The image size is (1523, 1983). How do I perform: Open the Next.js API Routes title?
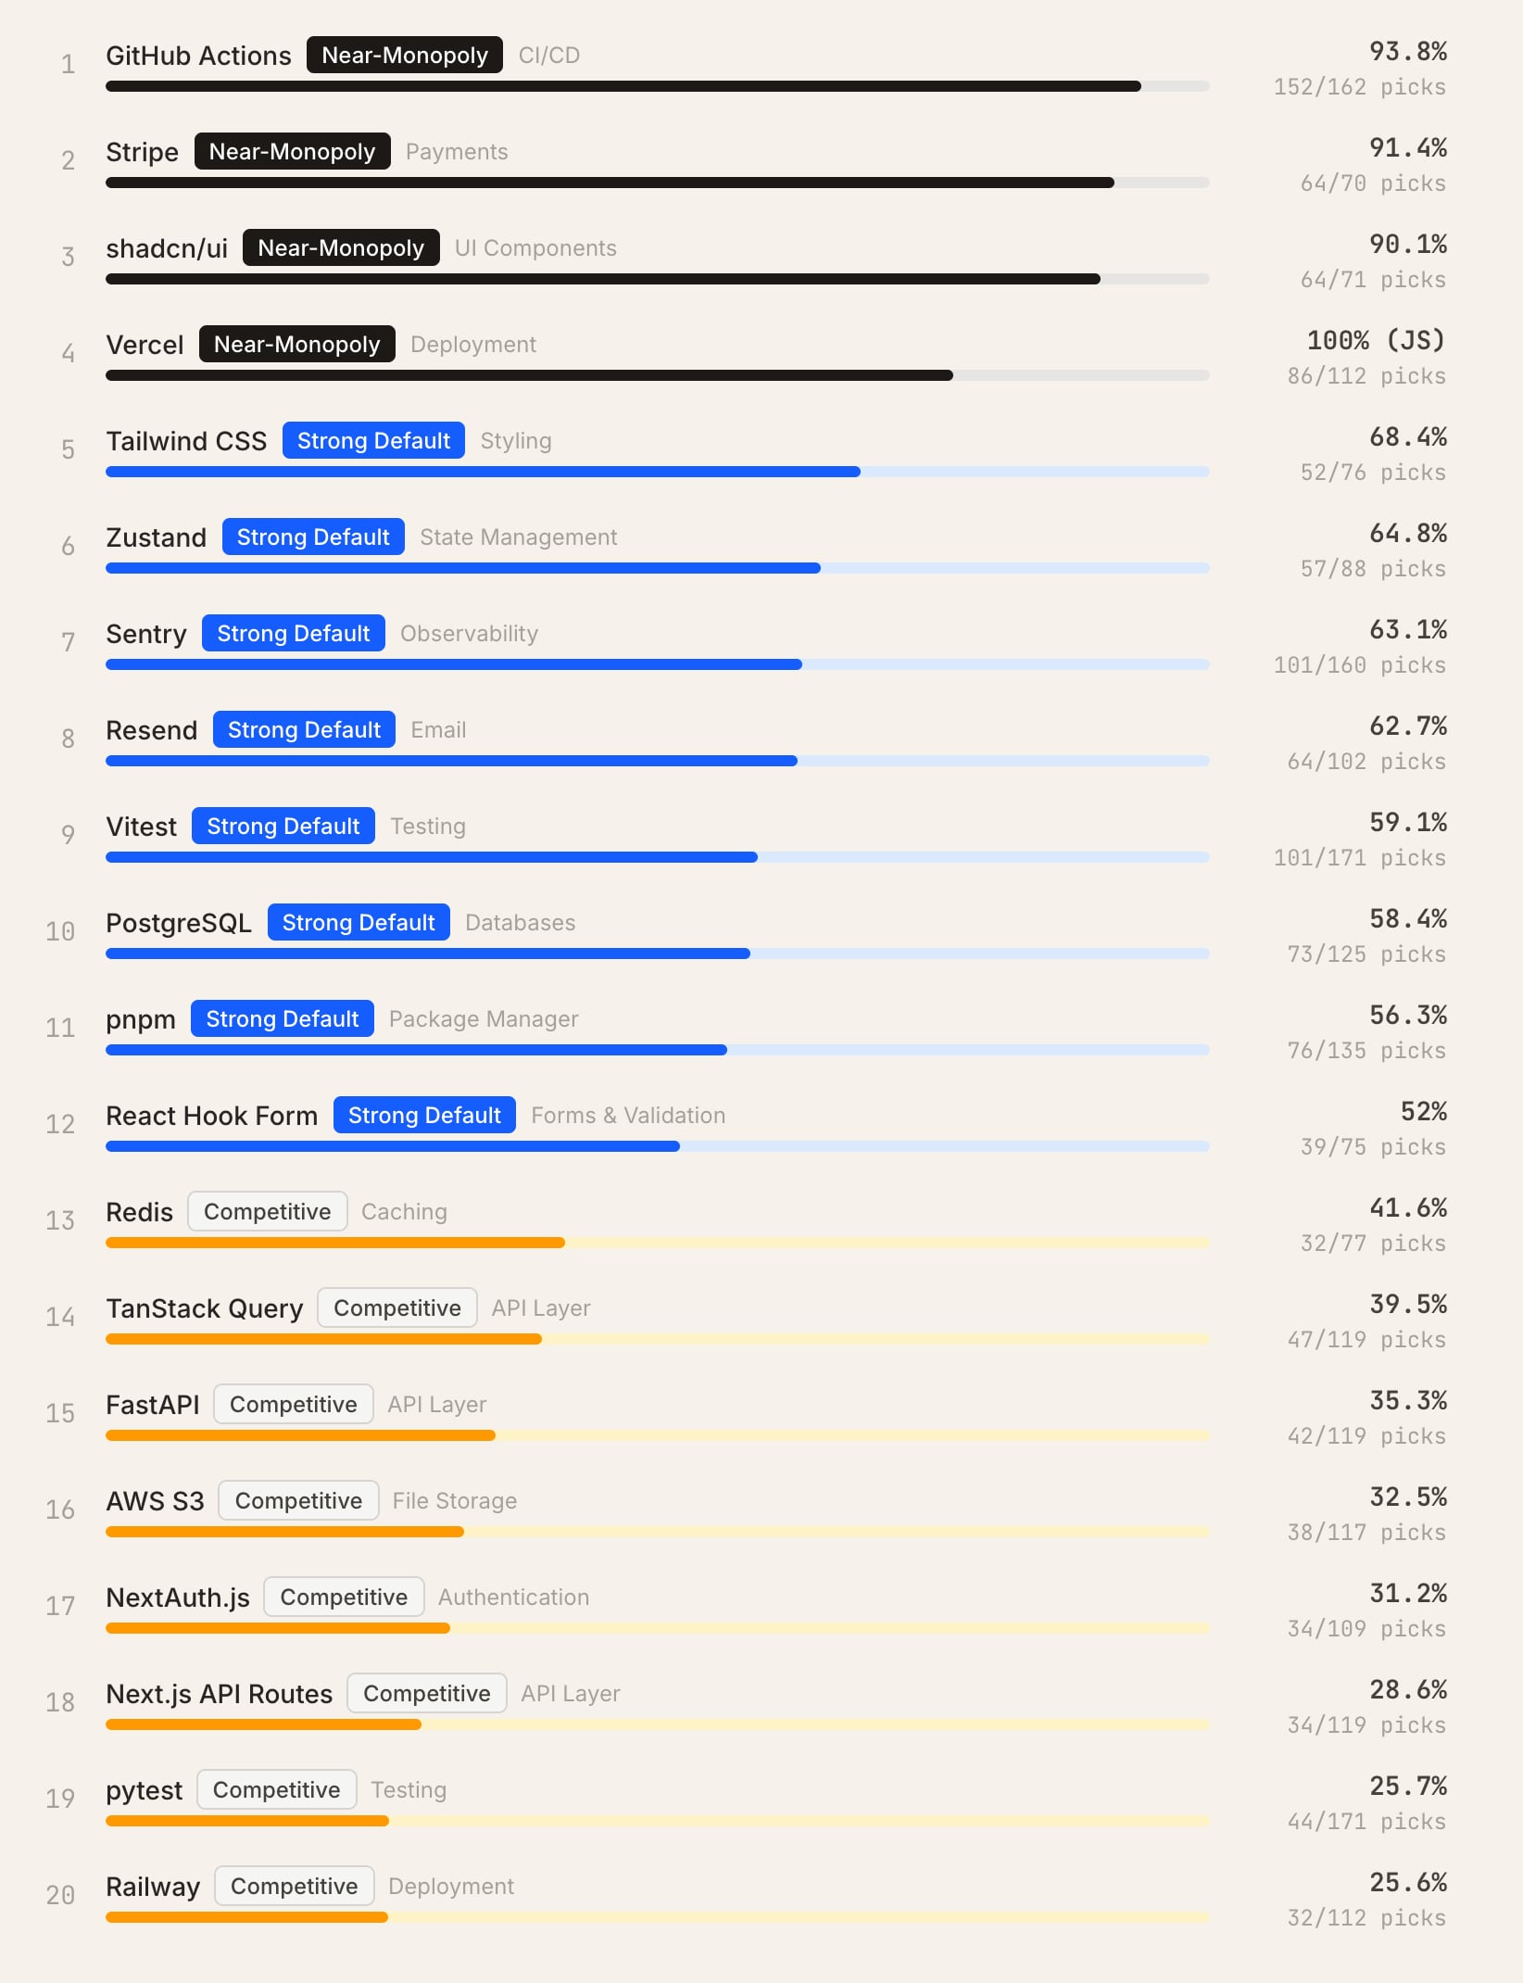219,1694
